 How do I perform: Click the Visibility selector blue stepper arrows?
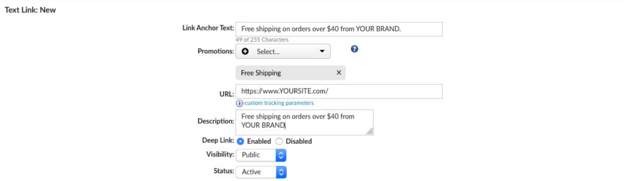pyautogui.click(x=281, y=155)
